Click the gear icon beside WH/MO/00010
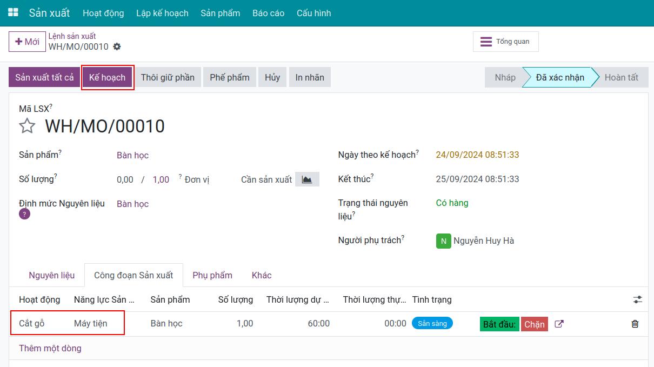654x367 pixels. 117,46
